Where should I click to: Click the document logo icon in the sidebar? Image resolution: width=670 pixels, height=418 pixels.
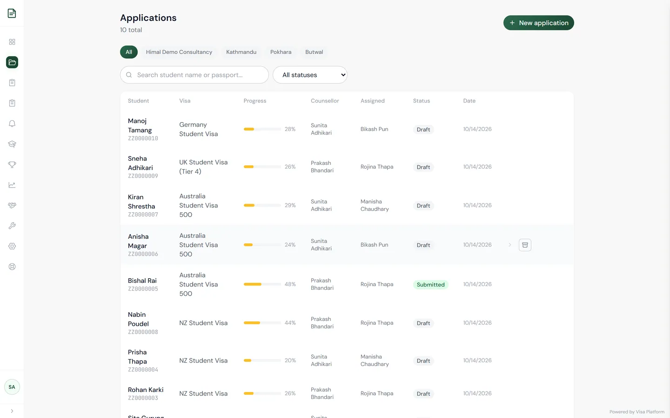click(12, 13)
